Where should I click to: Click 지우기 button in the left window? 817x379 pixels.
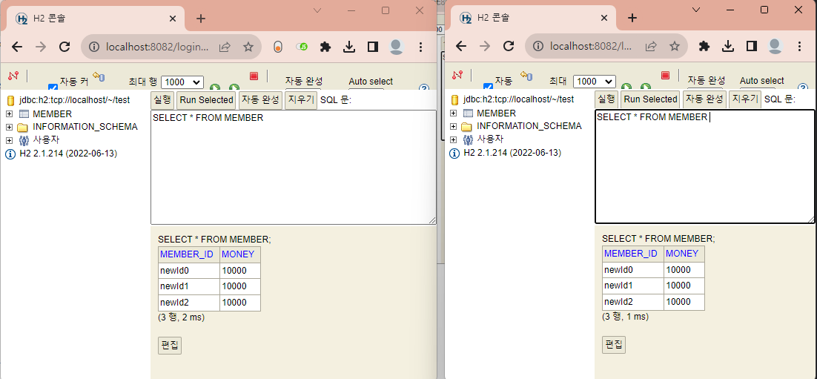tap(301, 99)
